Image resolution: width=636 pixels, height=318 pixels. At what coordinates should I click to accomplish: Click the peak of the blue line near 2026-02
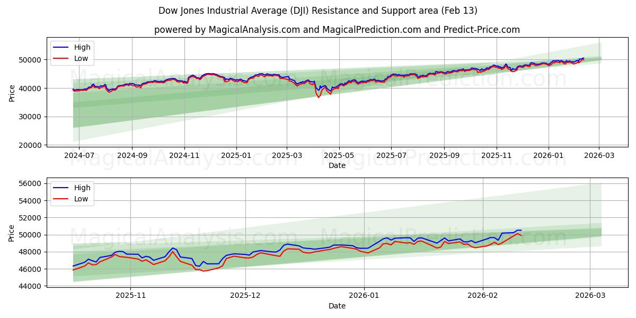coord(519,231)
